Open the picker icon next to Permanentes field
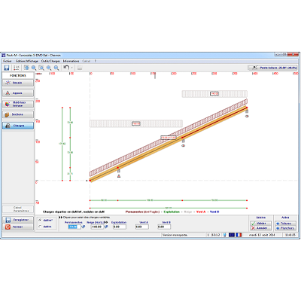Image resolution: width=301 pixels, height=301 pixels. click(84, 227)
